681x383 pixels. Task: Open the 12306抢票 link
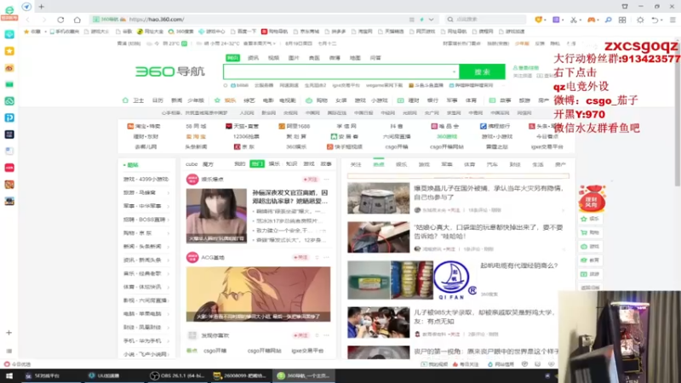coord(246,136)
